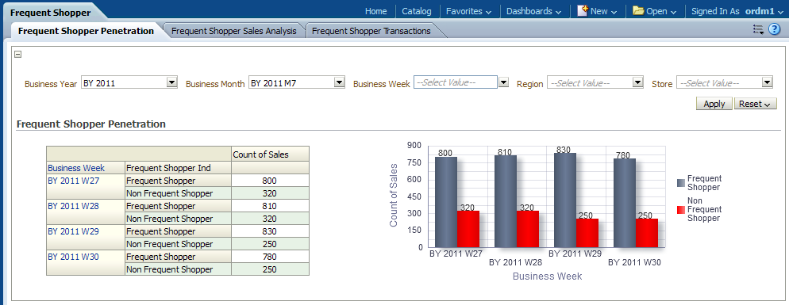
Task: Open the Region dropdown arrow
Action: 638,82
